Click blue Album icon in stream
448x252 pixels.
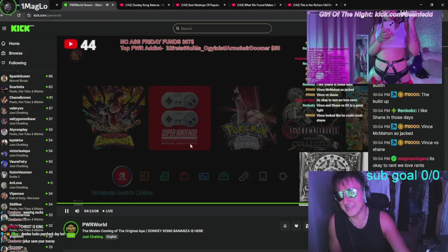204,176
